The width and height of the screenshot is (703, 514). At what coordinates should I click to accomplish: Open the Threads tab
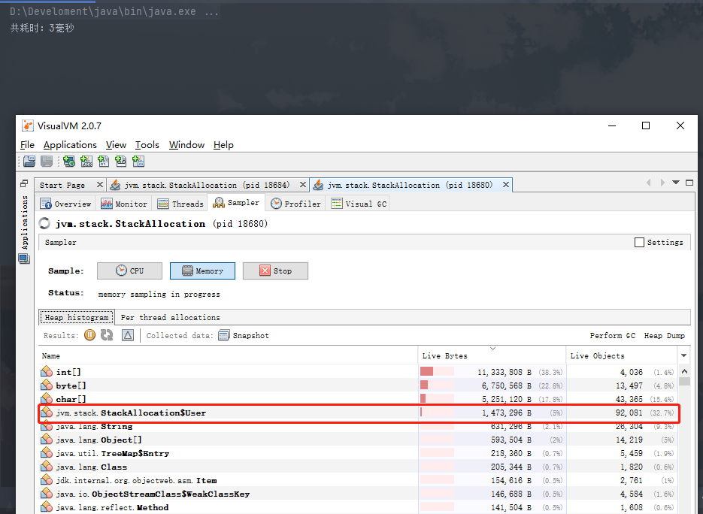pos(180,204)
